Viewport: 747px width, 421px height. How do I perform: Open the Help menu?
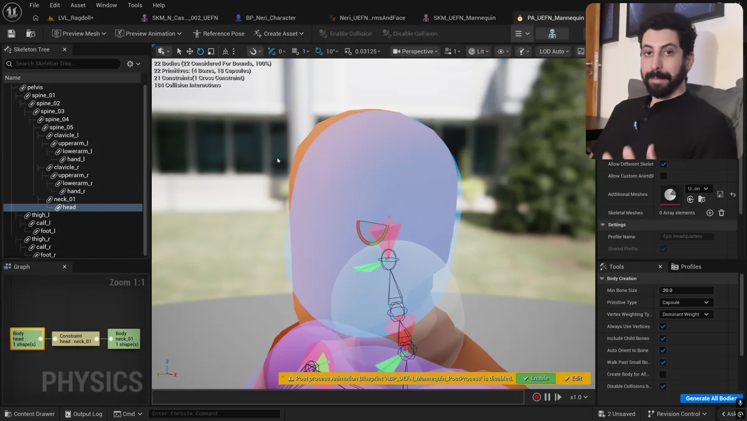tap(159, 5)
